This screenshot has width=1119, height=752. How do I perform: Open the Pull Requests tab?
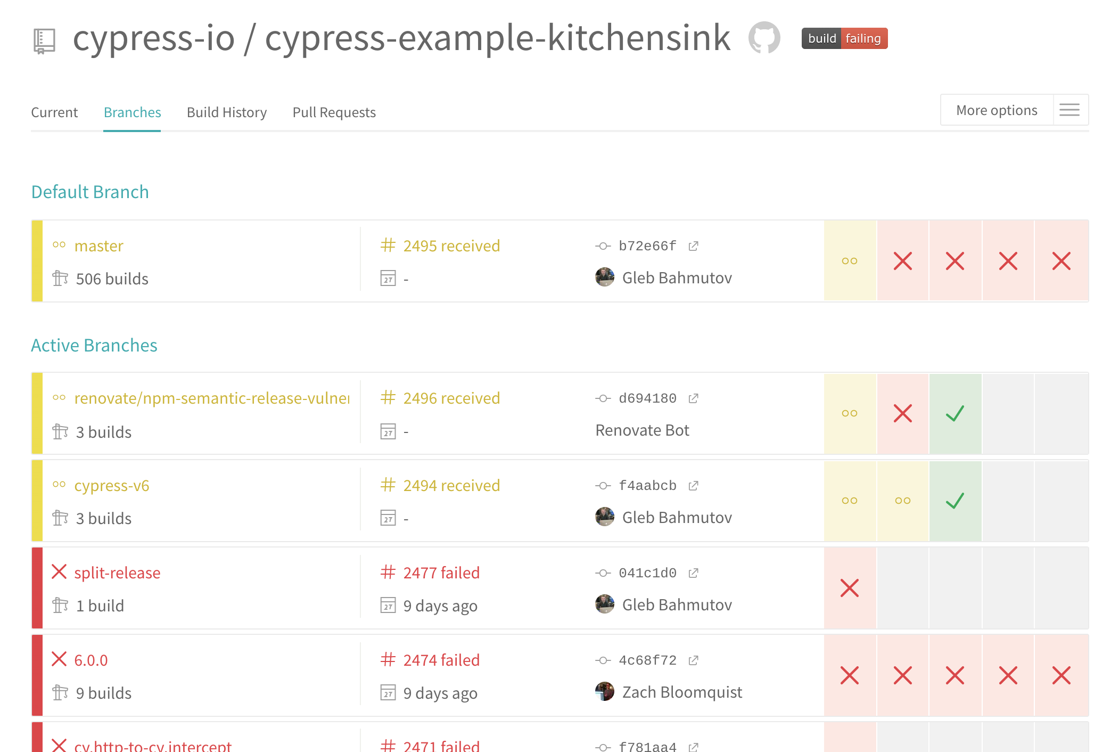pos(334,112)
